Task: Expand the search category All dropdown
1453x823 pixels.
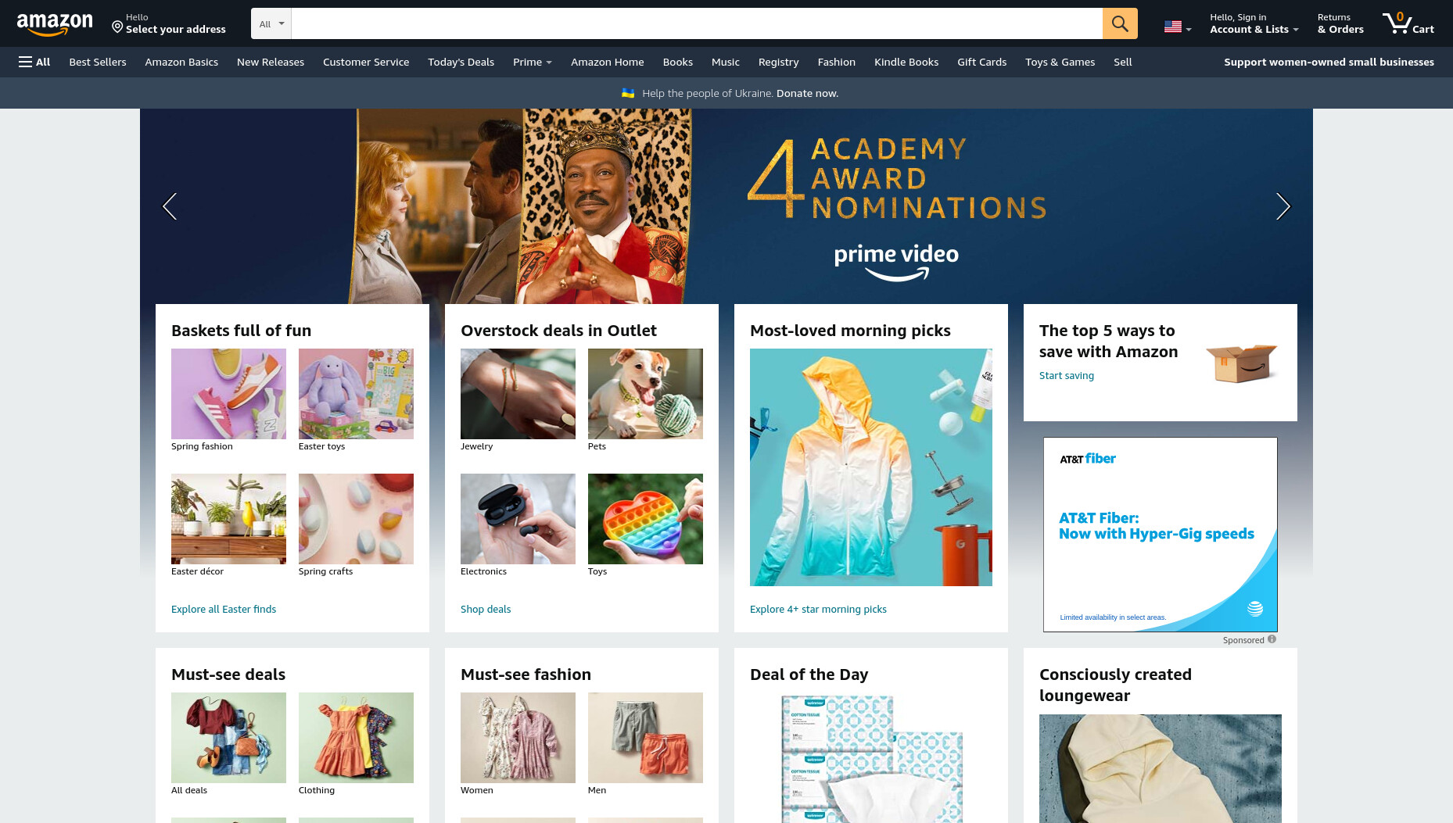Action: (271, 23)
